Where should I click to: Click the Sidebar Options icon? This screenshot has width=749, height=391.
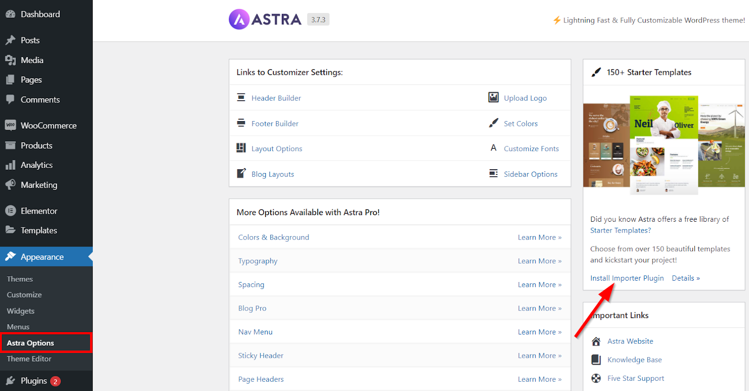click(493, 174)
